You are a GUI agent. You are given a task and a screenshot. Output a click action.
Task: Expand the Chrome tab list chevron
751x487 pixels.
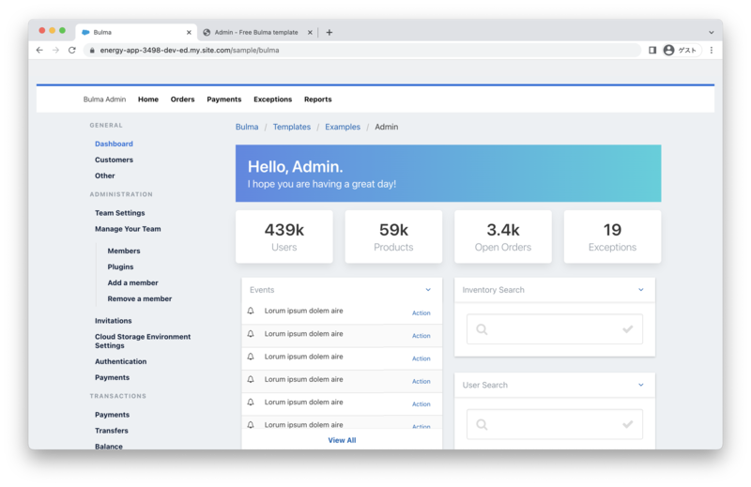(712, 33)
